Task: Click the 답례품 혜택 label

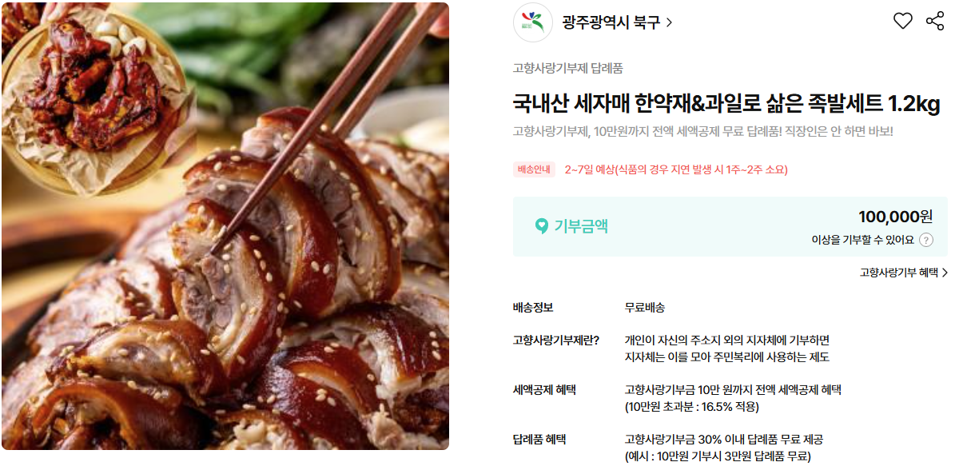Action: [x=539, y=439]
